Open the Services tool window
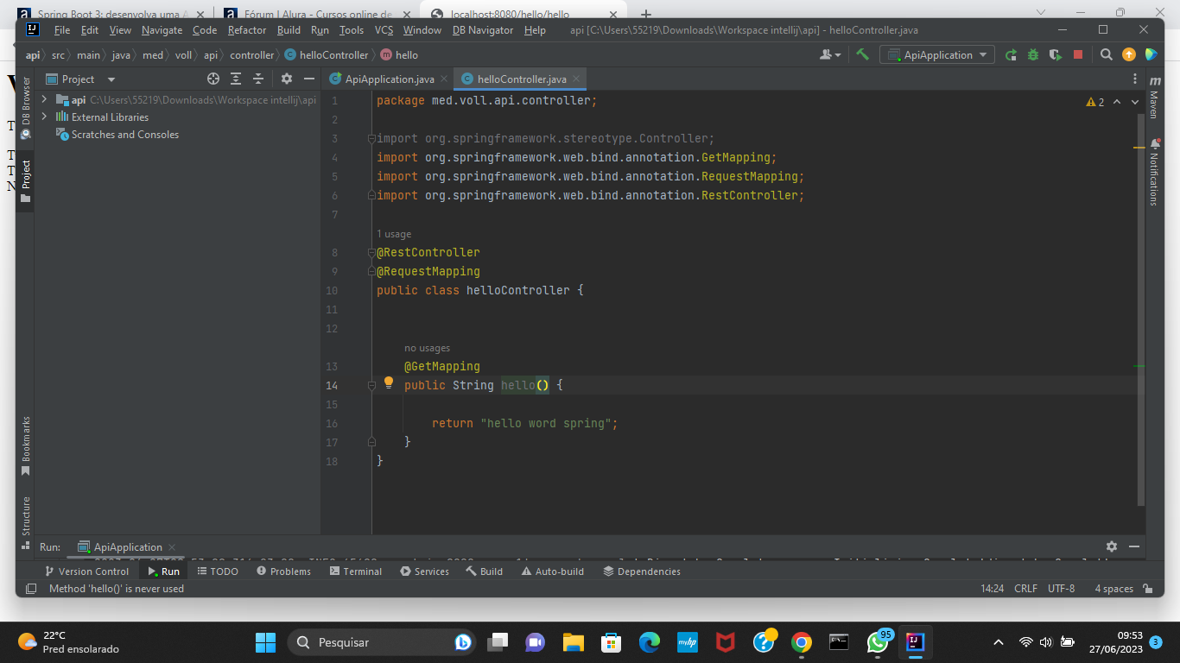1180x663 pixels. pyautogui.click(x=425, y=571)
